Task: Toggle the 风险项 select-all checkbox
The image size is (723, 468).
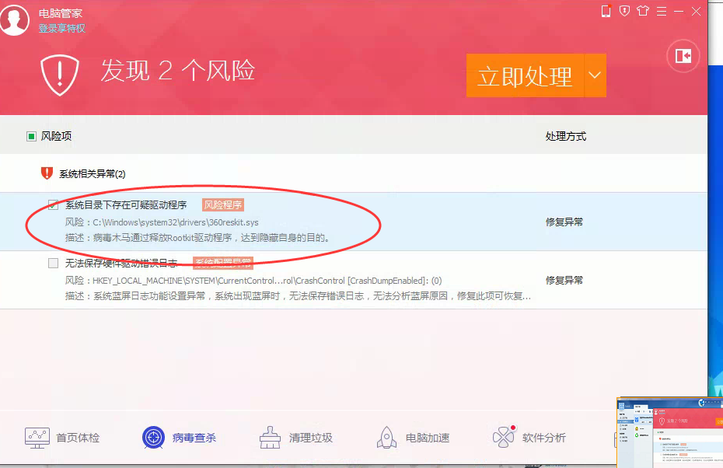Action: pos(32,137)
